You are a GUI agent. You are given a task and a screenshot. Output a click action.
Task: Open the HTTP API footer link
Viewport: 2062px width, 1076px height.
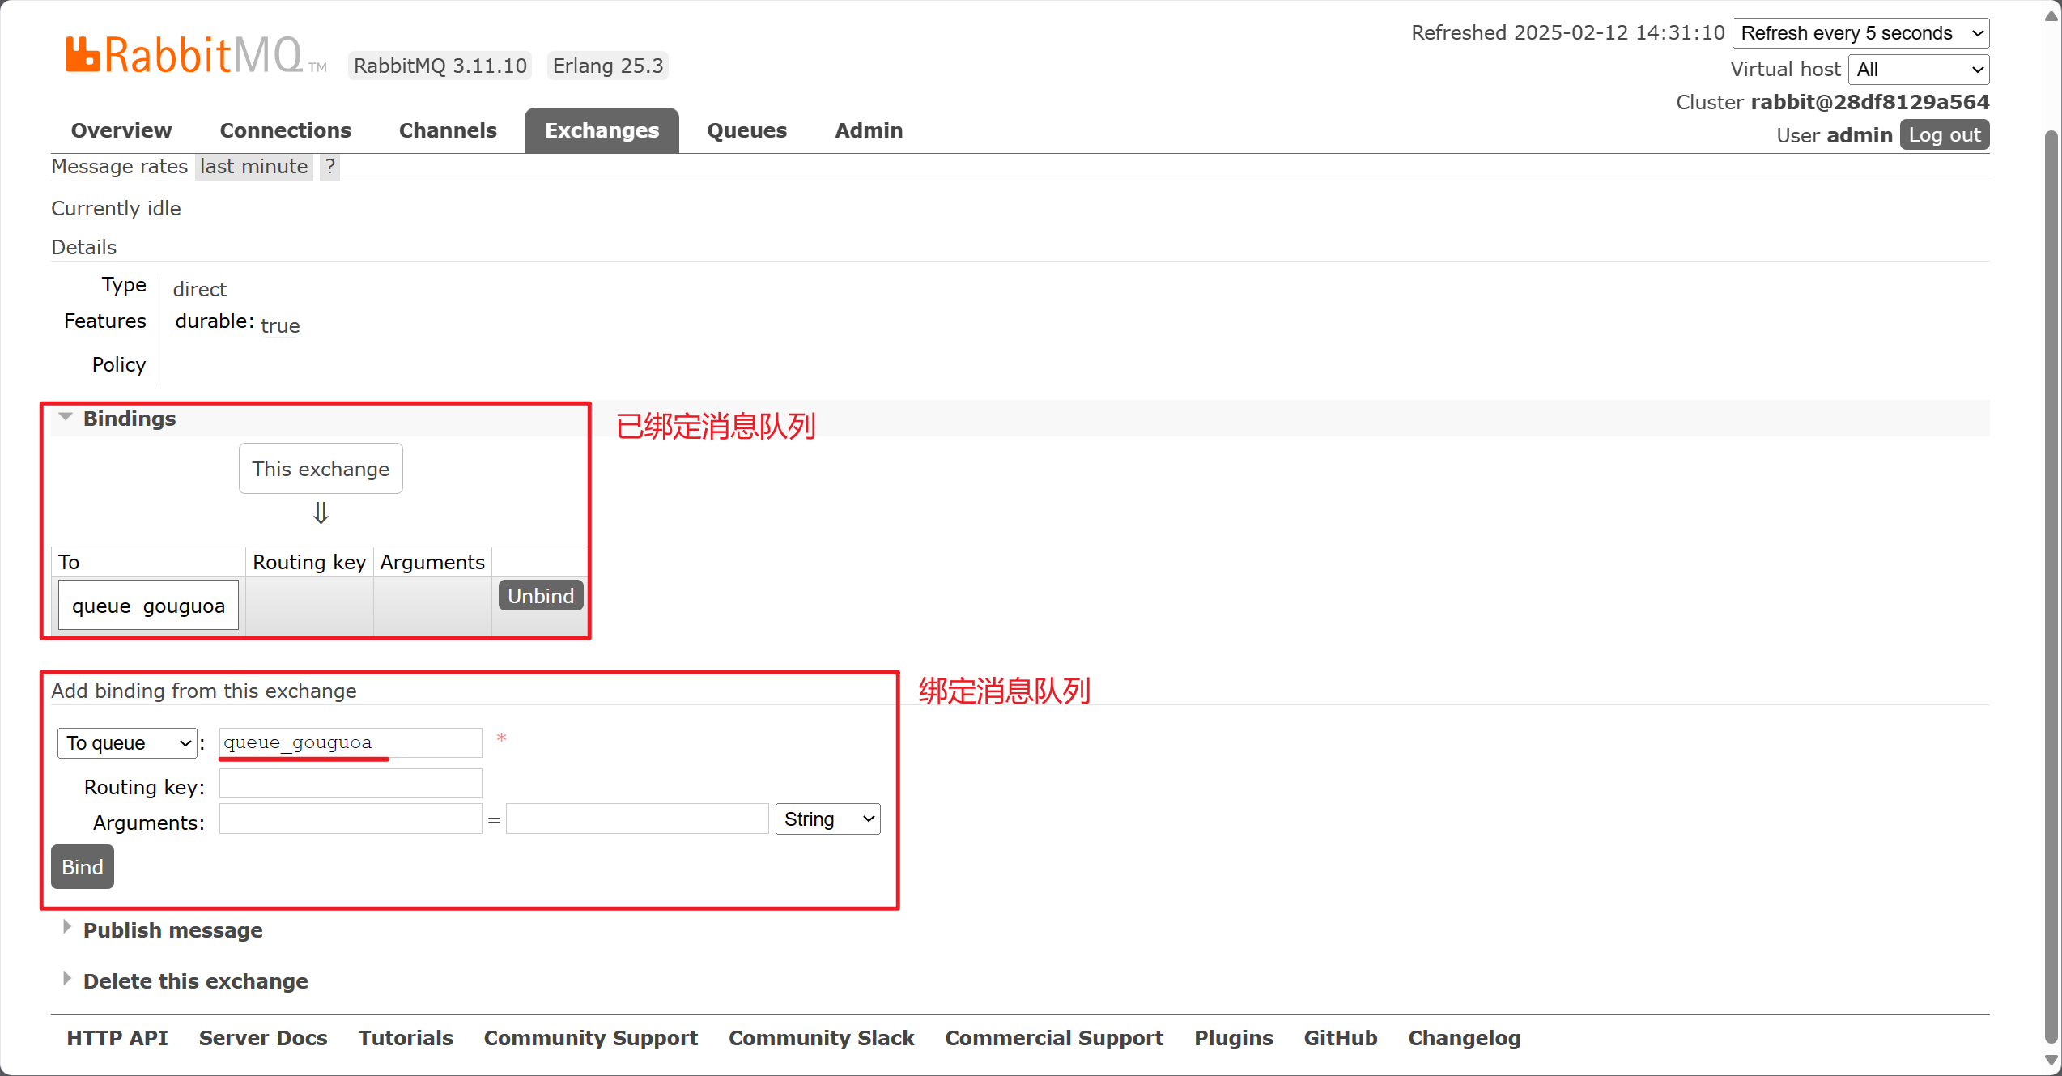(117, 1038)
